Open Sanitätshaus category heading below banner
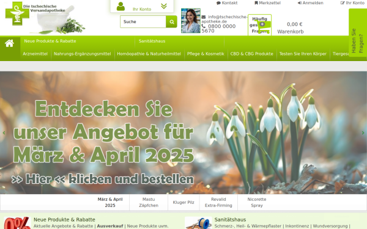The width and height of the screenshot is (367, 229). coord(230,220)
